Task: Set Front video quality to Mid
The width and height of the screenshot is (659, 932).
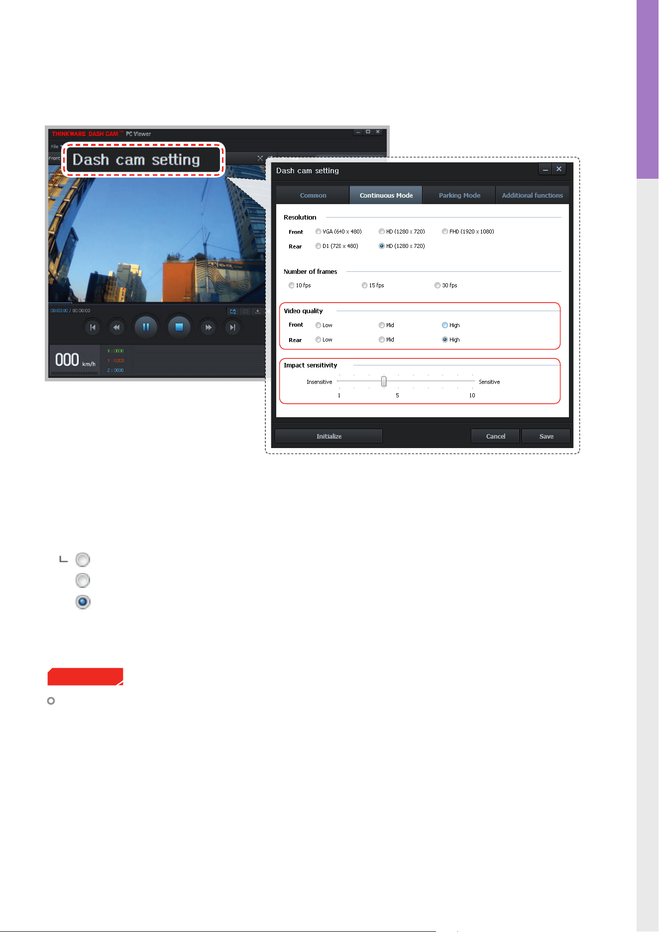Action: click(382, 325)
